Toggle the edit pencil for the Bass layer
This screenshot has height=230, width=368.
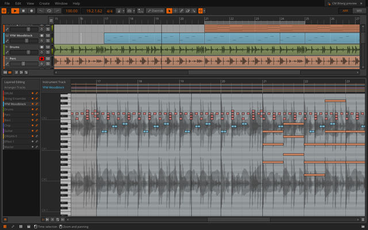pyautogui.click(x=37, y=120)
